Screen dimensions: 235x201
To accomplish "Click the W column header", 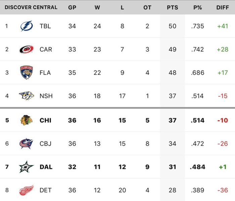I will click(97, 7).
